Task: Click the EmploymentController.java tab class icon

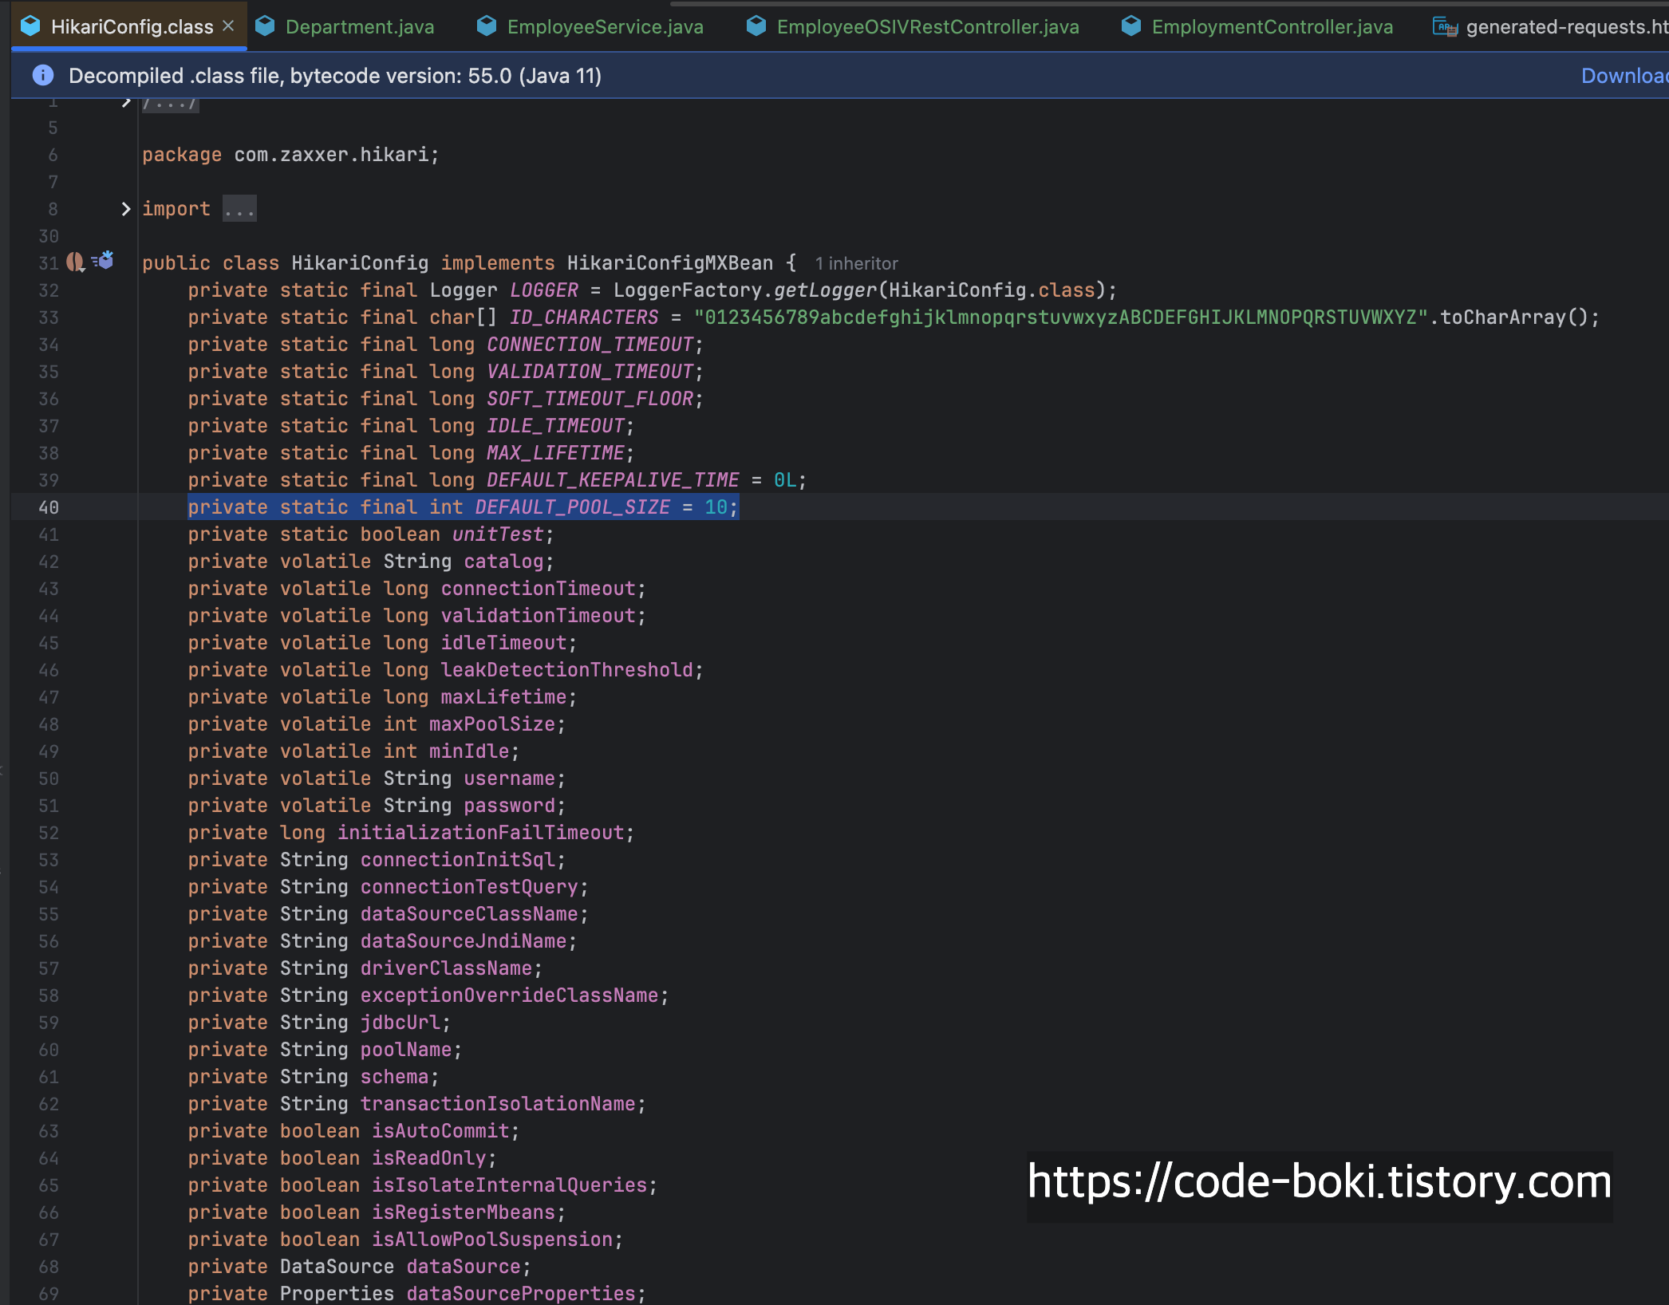Action: (1131, 26)
